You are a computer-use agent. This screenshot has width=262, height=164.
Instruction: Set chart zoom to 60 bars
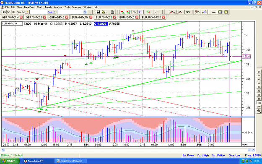click(x=259, y=87)
